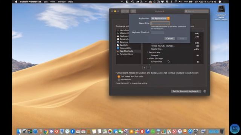Open the Application dropdown showing All Applications
Image resolution: width=241 pixels, height=135 pixels.
tap(160, 18)
